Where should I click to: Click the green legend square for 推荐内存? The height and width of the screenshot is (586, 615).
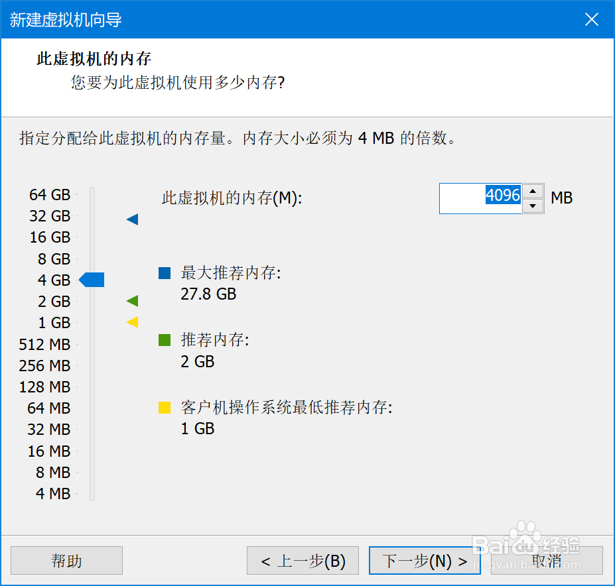[165, 340]
